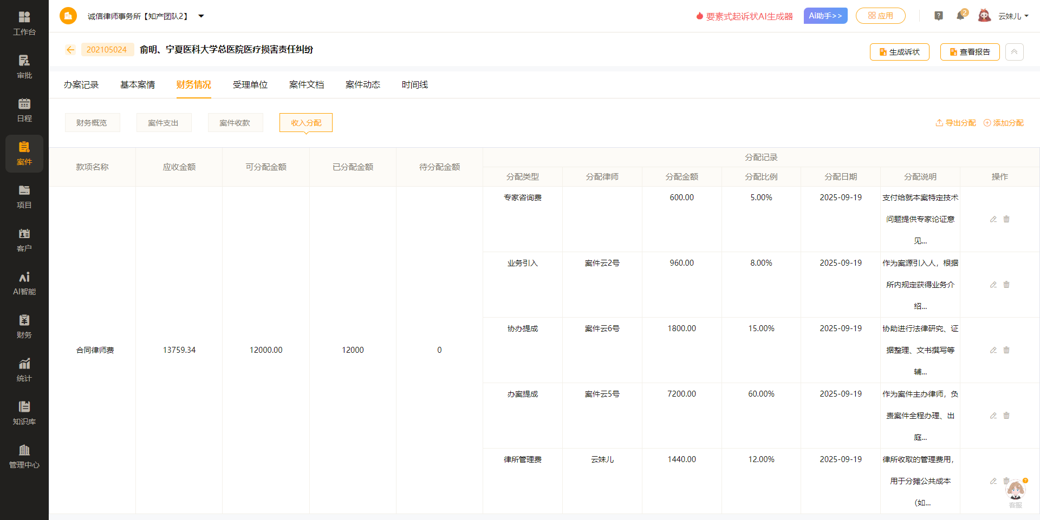Click the notification bell icon
This screenshot has width=1040, height=520.
click(x=960, y=16)
